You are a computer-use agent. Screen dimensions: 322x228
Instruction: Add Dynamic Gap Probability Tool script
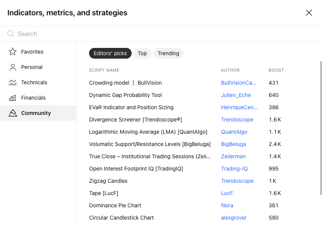click(x=125, y=95)
